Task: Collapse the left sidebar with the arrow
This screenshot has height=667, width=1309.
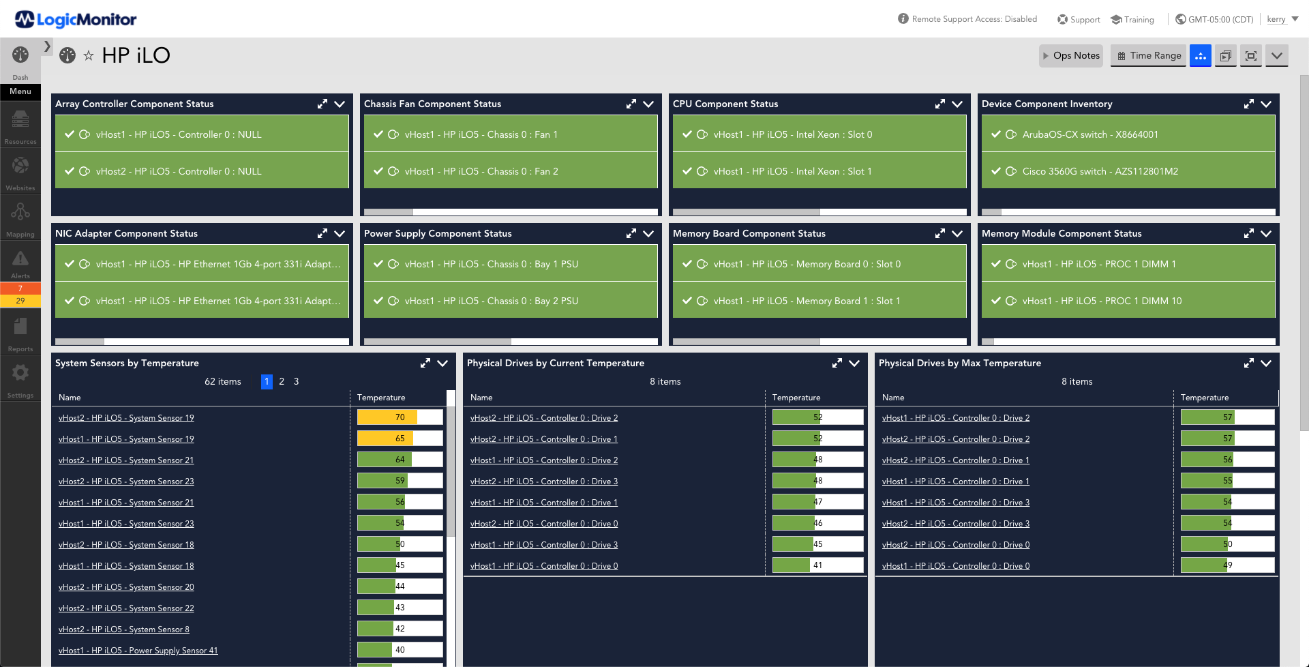Action: tap(46, 46)
